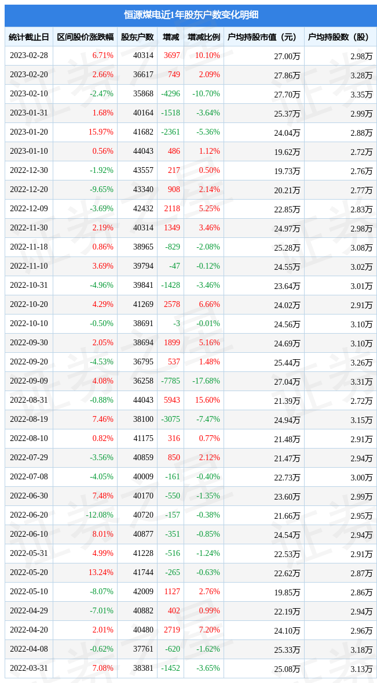Select the 户均持股数（股） column header

[x=341, y=37]
